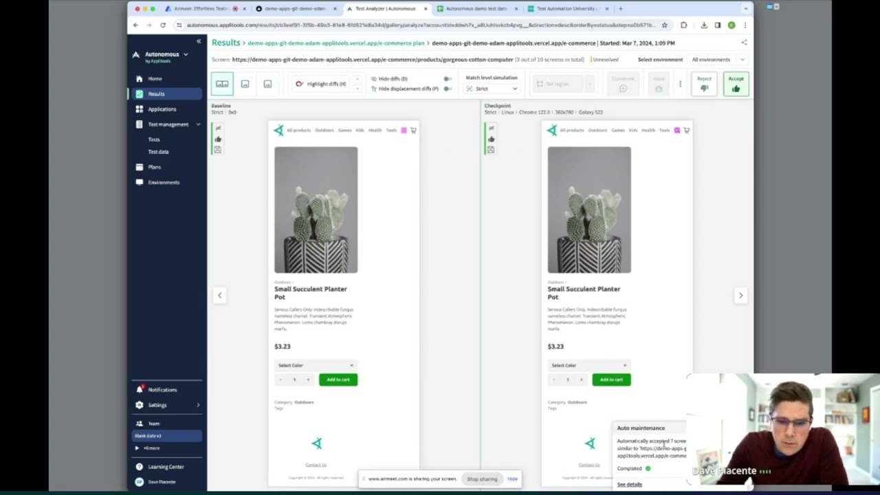Open Plans in the sidebar
Screen dimensions: 880x495
(x=154, y=167)
